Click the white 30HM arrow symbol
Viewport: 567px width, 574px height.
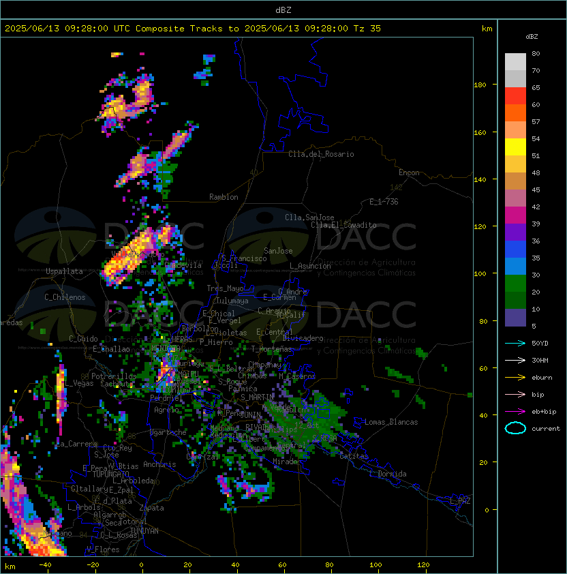point(515,361)
